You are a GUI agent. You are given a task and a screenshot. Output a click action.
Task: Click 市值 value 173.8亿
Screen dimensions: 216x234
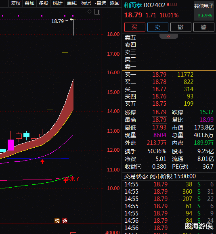click(204, 127)
